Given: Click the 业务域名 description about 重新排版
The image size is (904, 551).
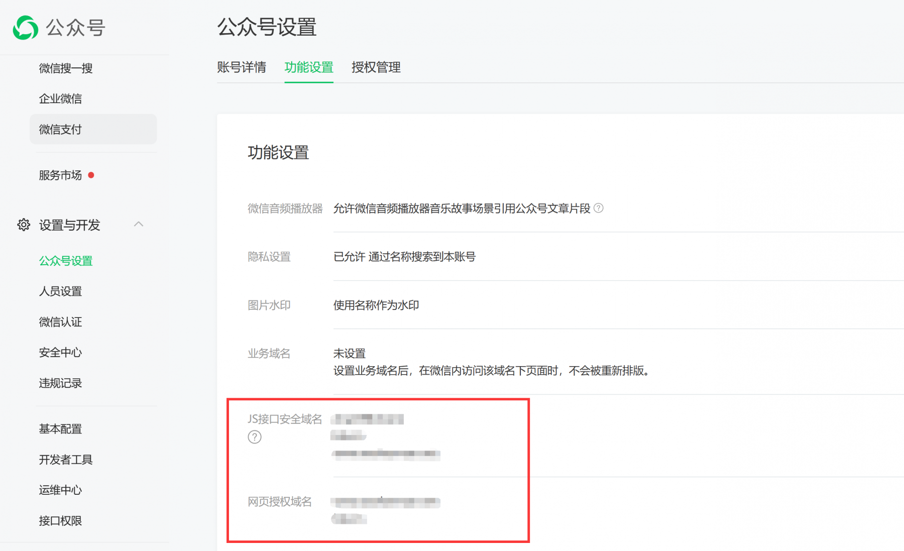Looking at the screenshot, I should tap(493, 371).
